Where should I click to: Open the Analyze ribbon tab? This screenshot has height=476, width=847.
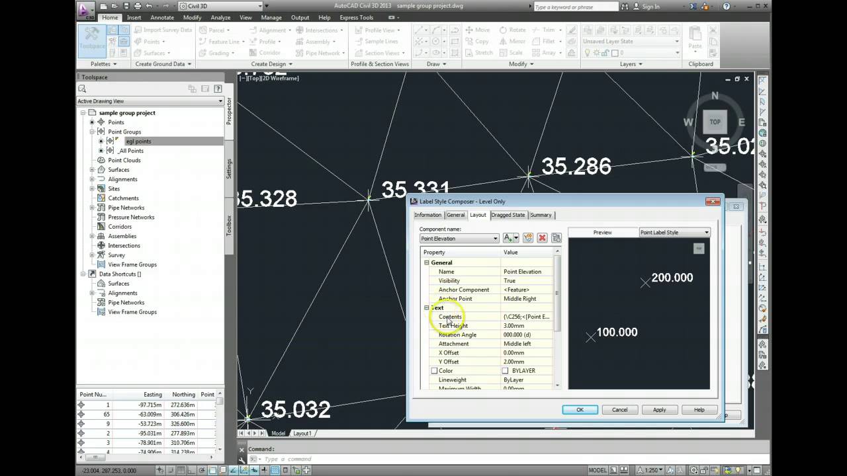coord(220,17)
